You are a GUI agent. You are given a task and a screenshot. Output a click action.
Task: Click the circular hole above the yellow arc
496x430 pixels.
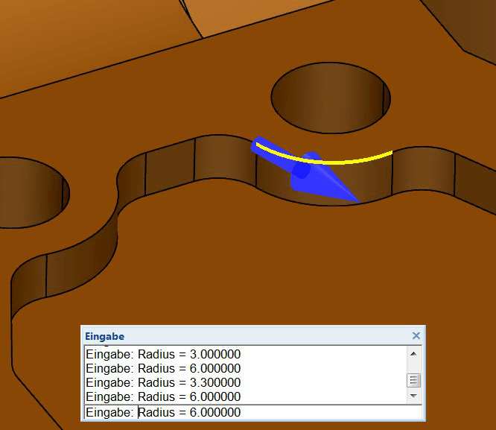[331, 98]
